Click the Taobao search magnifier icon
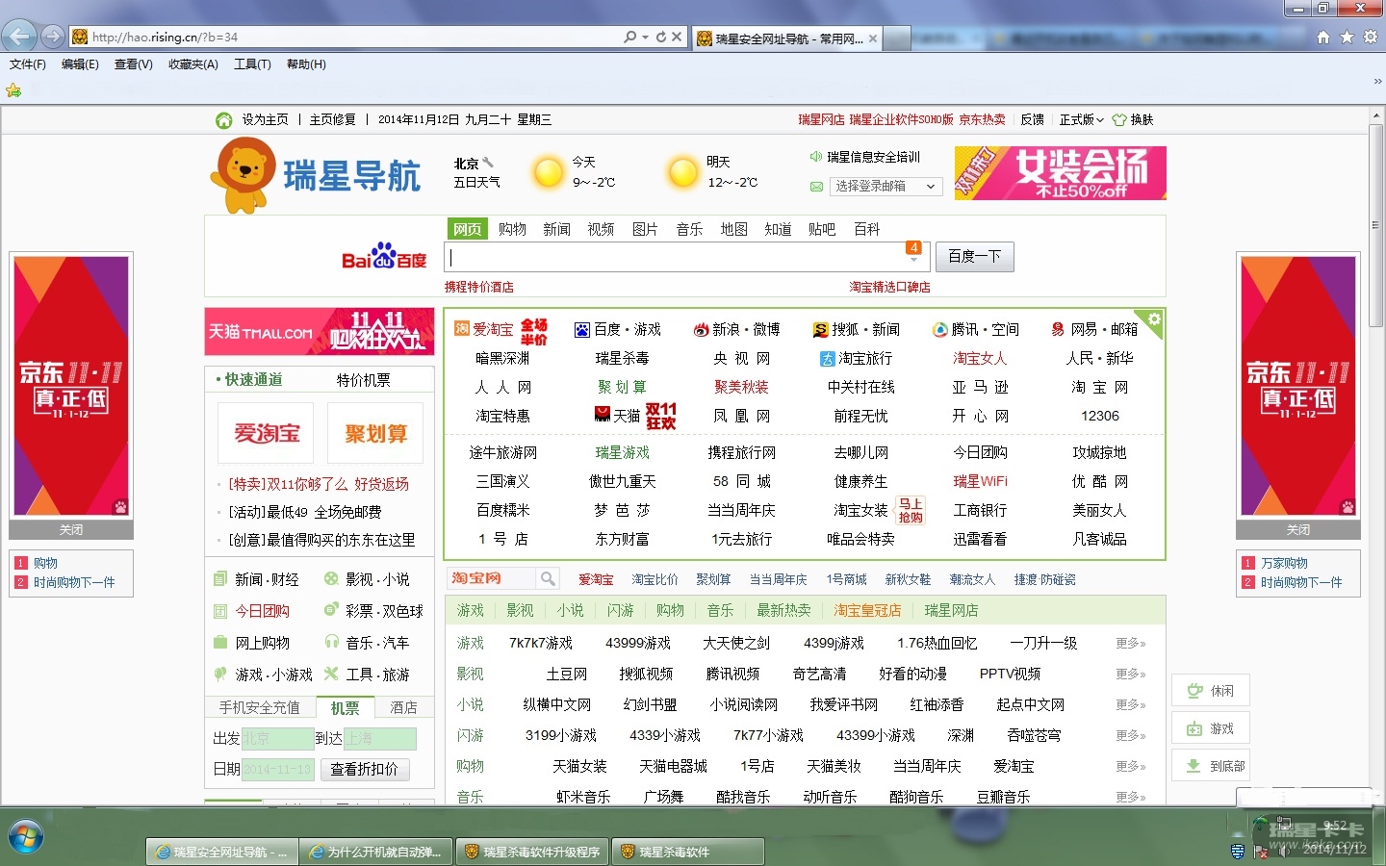The height and width of the screenshot is (866, 1386). 548,578
